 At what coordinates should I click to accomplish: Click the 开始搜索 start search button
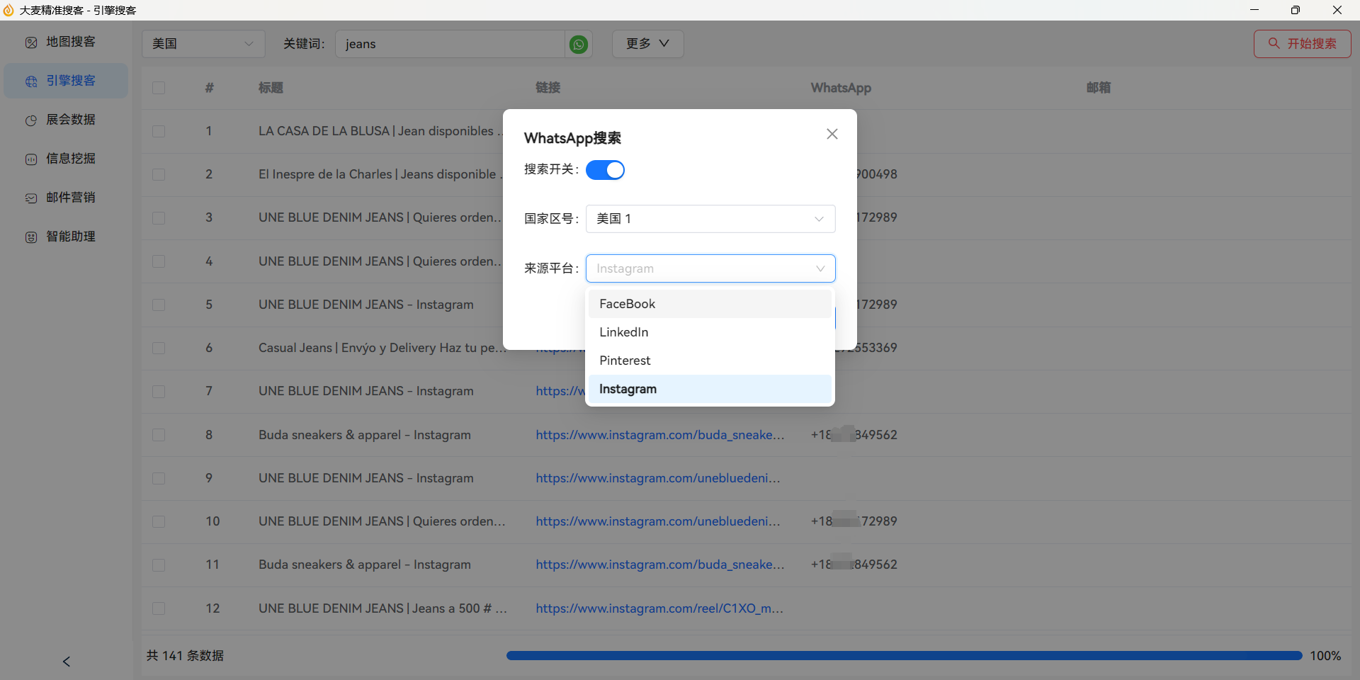pos(1302,44)
